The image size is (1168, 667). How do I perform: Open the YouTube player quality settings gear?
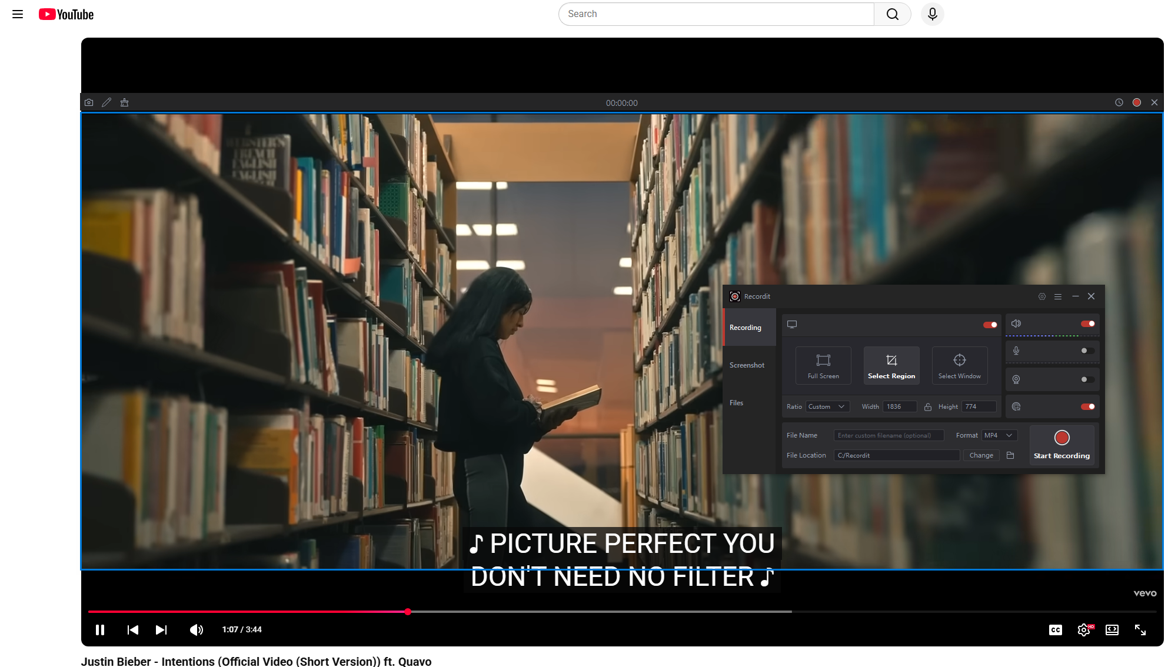1084,630
